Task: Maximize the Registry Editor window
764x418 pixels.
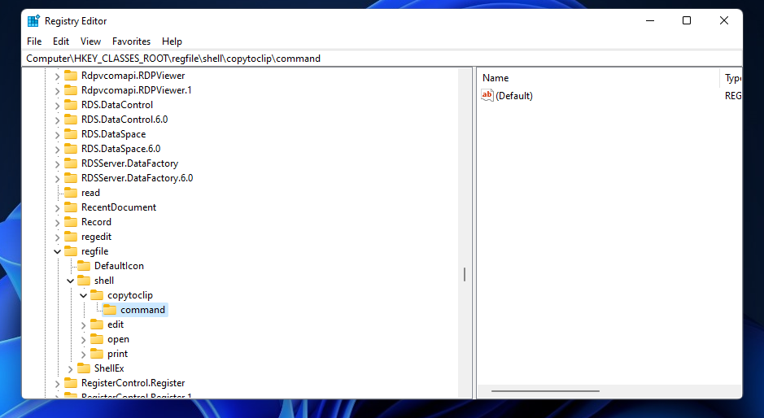Action: [687, 20]
